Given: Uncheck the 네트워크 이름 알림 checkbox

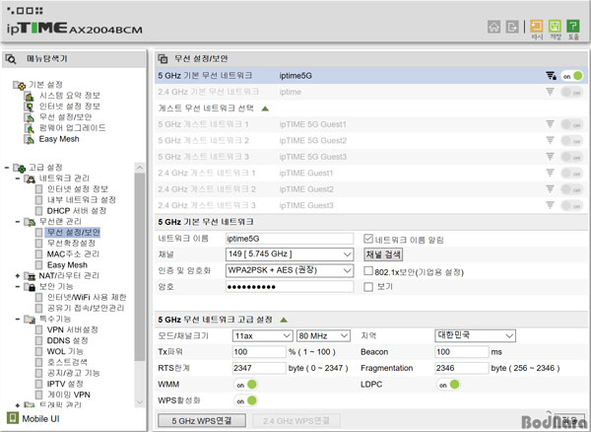Looking at the screenshot, I should pos(368,239).
